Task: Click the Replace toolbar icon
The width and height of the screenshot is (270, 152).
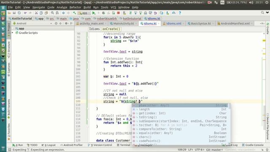Action: pyautogui.click(x=57, y=13)
